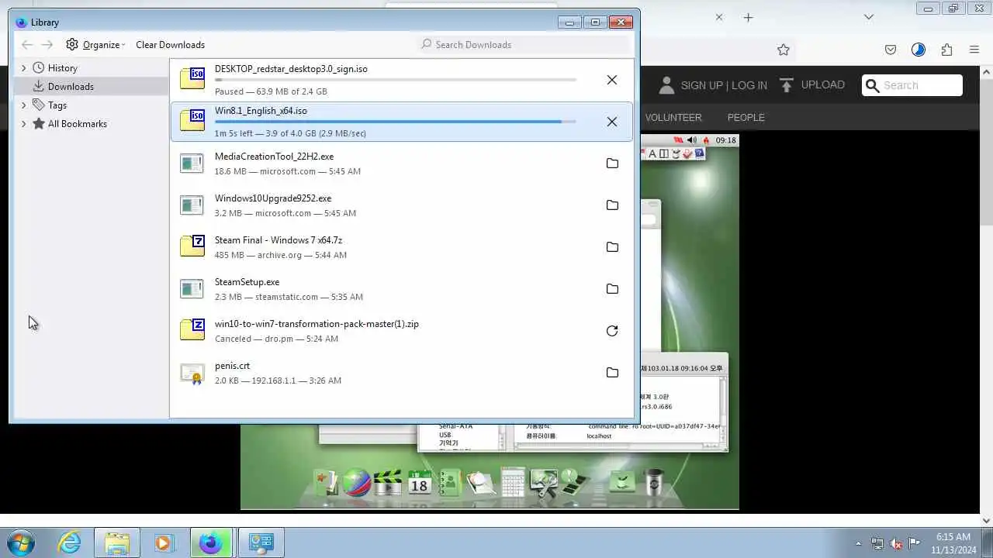This screenshot has width=993, height=558.
Task: Switch to Firefox taskbar button
Action: [x=211, y=542]
